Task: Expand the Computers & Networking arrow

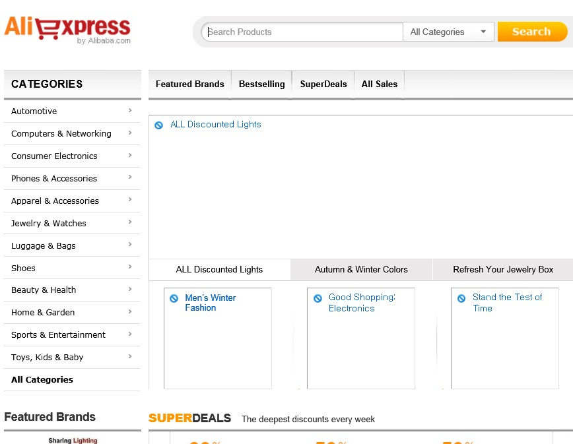Action: point(130,133)
